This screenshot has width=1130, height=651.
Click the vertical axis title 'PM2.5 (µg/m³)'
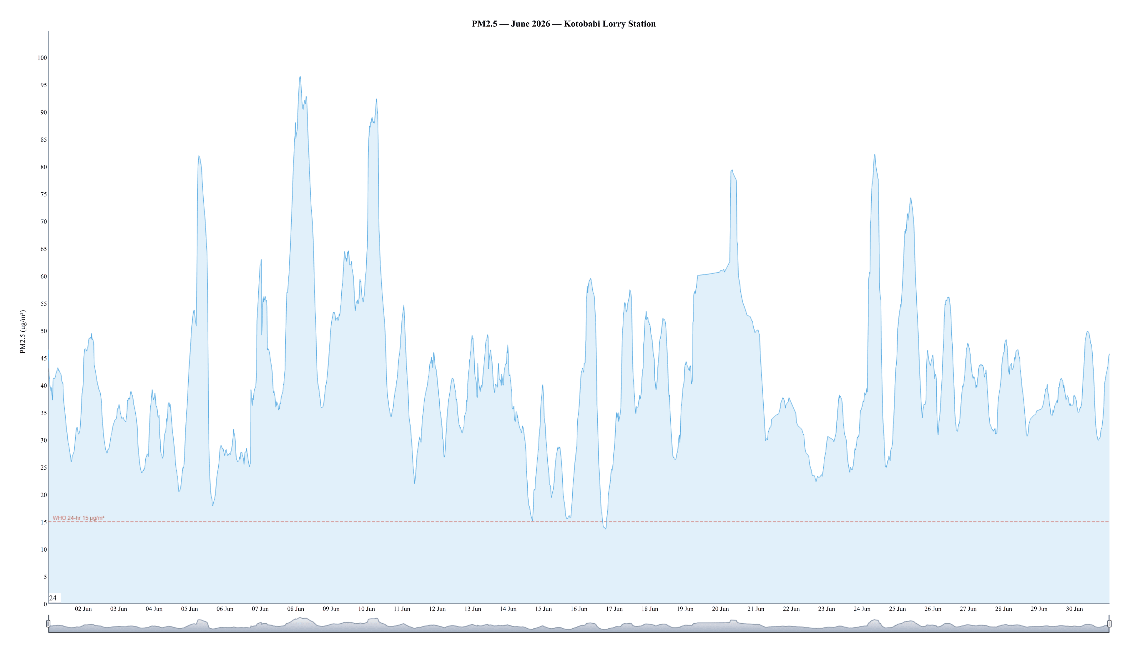click(x=23, y=332)
